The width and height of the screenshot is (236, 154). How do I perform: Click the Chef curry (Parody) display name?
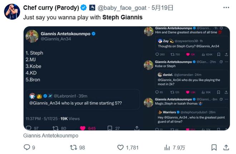click(51, 7)
